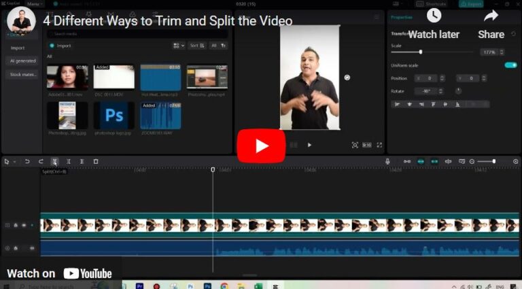
Task: Open the Shortcuts button in the title bar
Action: (432, 4)
